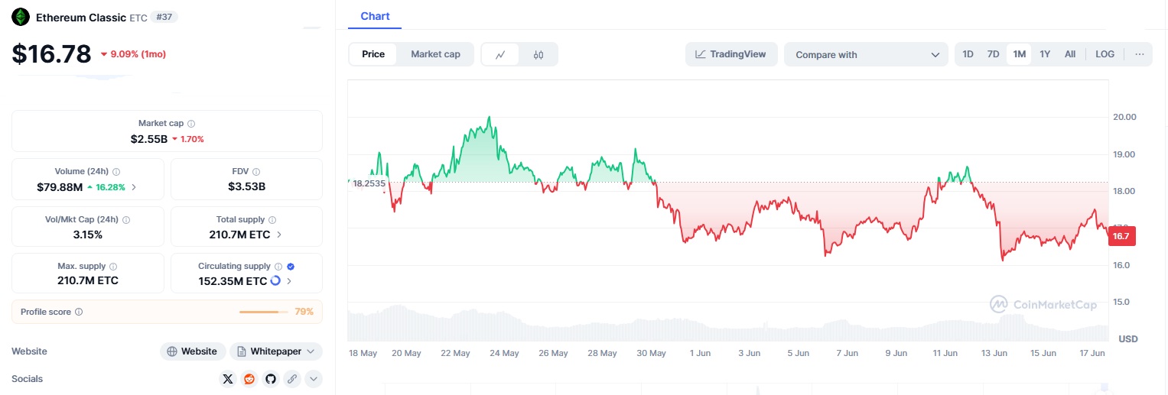Switch to candlestick chart view
Image resolution: width=1168 pixels, height=395 pixels.
tap(538, 55)
